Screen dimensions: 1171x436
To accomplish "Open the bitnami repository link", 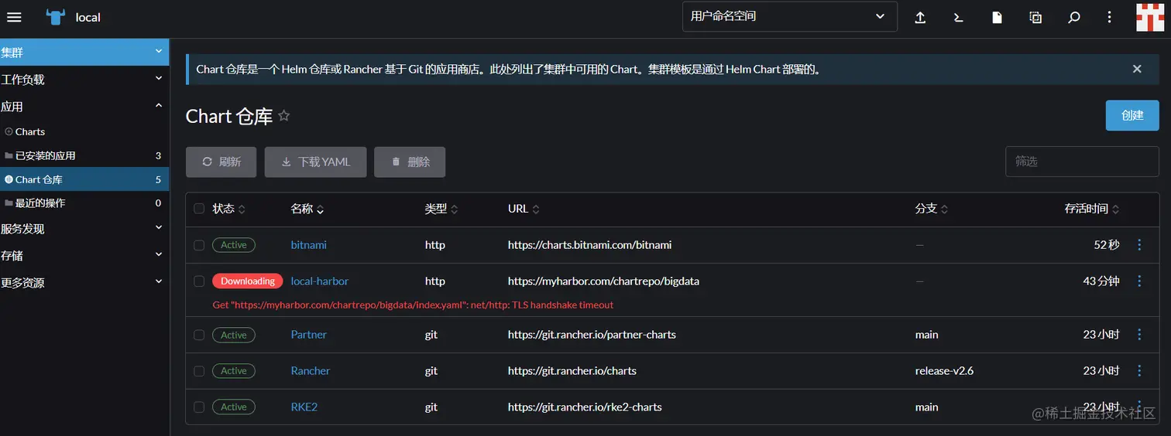I will click(308, 245).
